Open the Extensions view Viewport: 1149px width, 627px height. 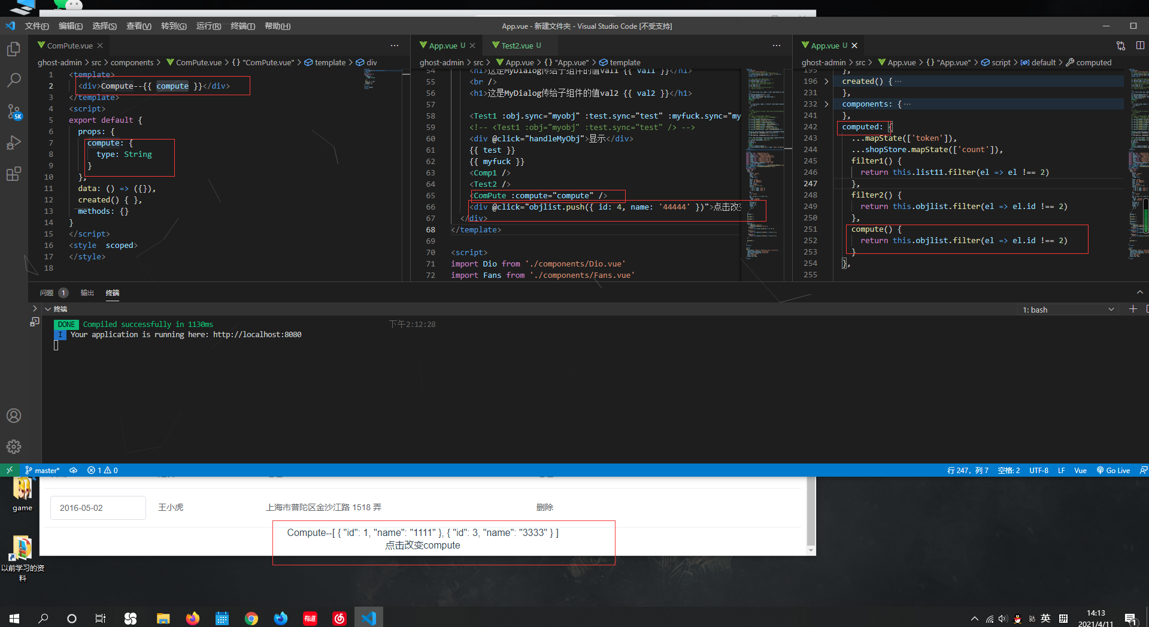(x=14, y=174)
